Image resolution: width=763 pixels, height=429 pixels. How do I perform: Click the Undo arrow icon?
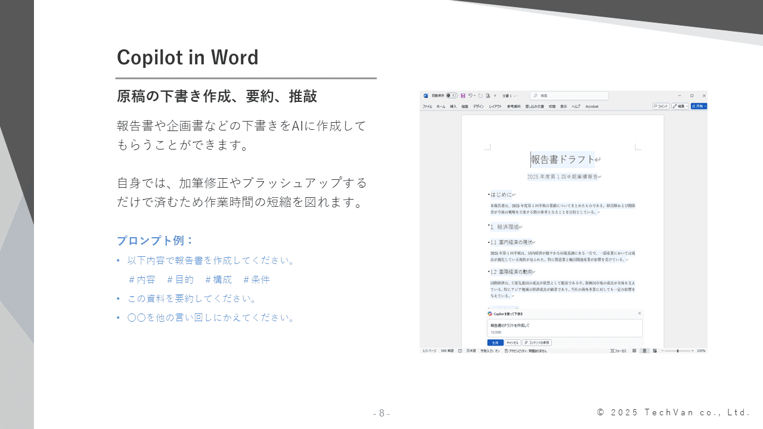(470, 95)
